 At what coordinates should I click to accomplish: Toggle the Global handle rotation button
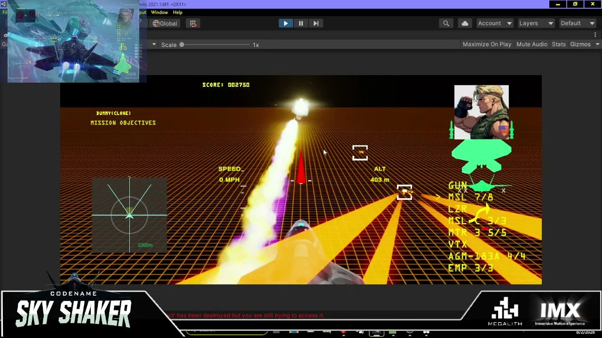point(165,23)
